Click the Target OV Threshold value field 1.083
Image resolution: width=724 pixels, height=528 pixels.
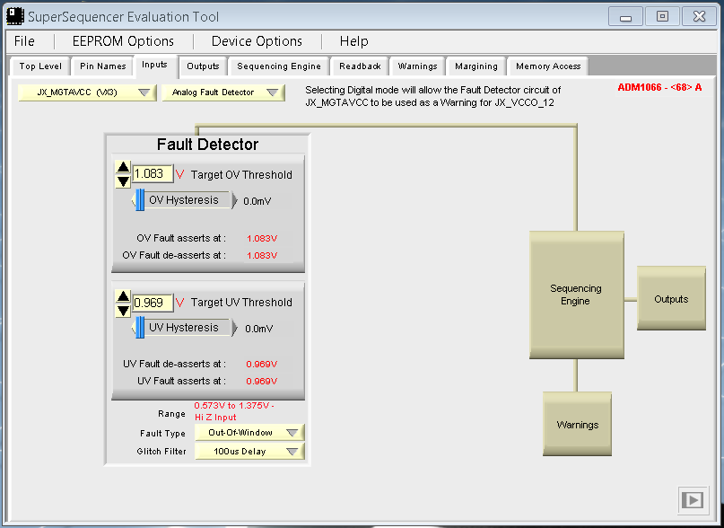(153, 174)
